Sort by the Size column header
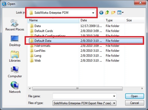This screenshot has width=148, height=110. point(135,20)
